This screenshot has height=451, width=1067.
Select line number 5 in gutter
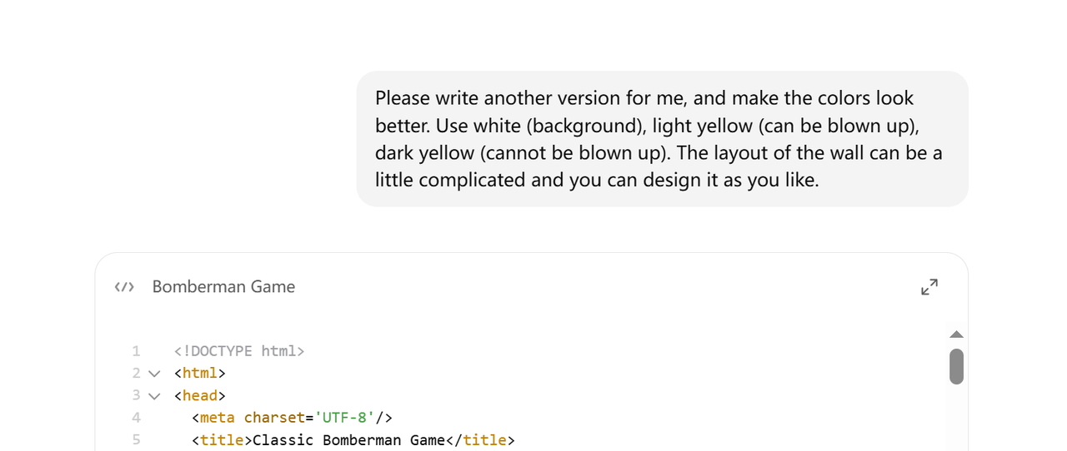point(136,440)
